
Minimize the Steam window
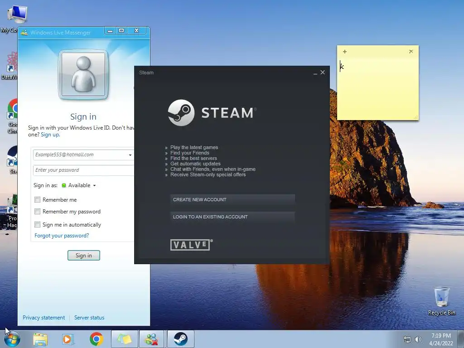pos(315,72)
